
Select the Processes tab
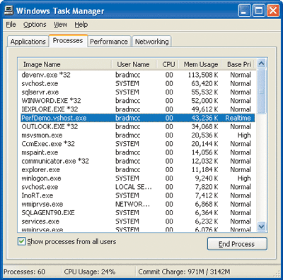pyautogui.click(x=68, y=40)
